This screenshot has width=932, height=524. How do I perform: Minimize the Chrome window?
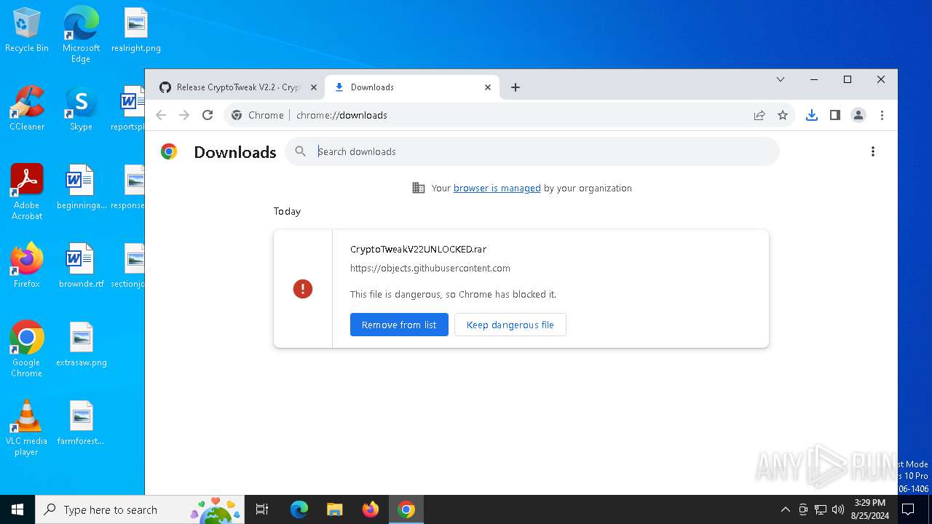[x=814, y=79]
